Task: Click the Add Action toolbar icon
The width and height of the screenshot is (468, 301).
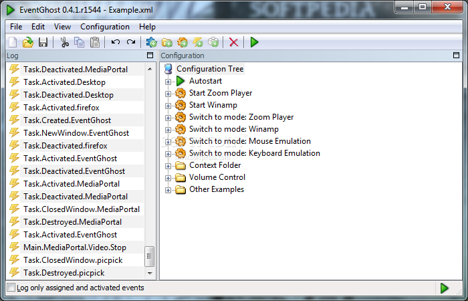Action: (213, 42)
